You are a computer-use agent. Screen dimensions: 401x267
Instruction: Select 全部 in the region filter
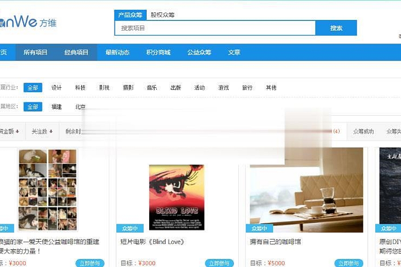tap(33, 106)
